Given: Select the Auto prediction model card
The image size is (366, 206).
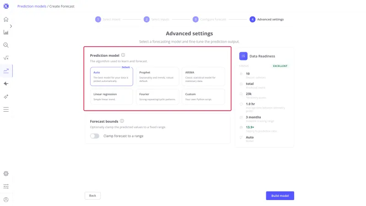Looking at the screenshot, I should coord(112,76).
